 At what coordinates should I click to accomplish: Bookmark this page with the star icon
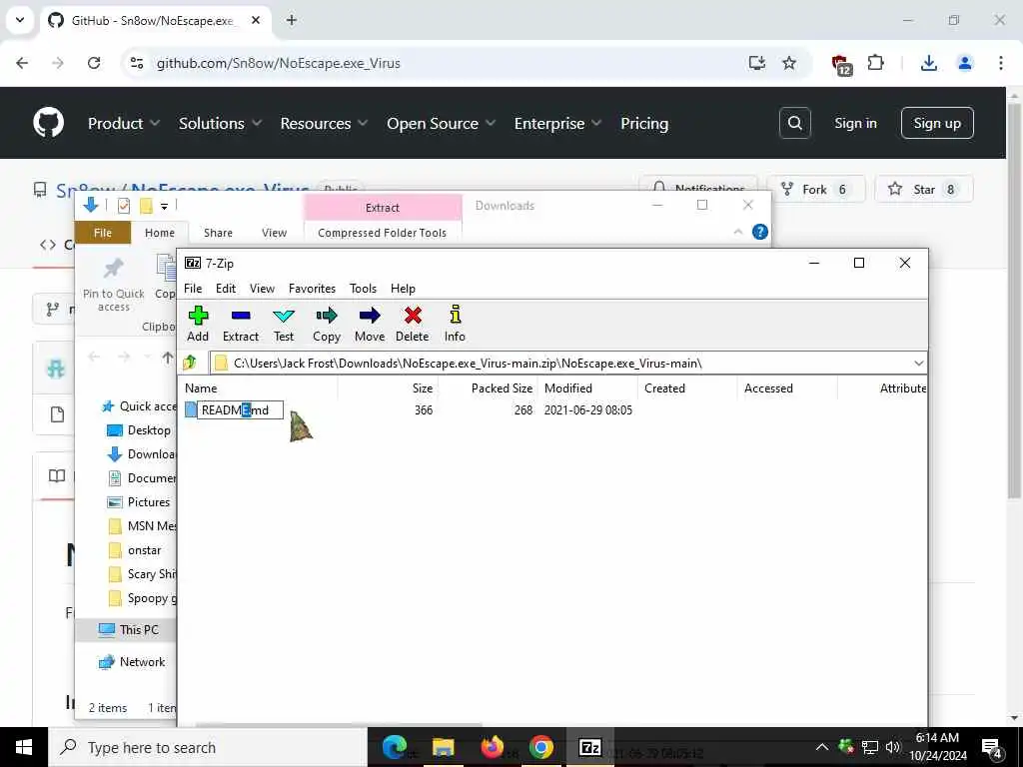(789, 63)
